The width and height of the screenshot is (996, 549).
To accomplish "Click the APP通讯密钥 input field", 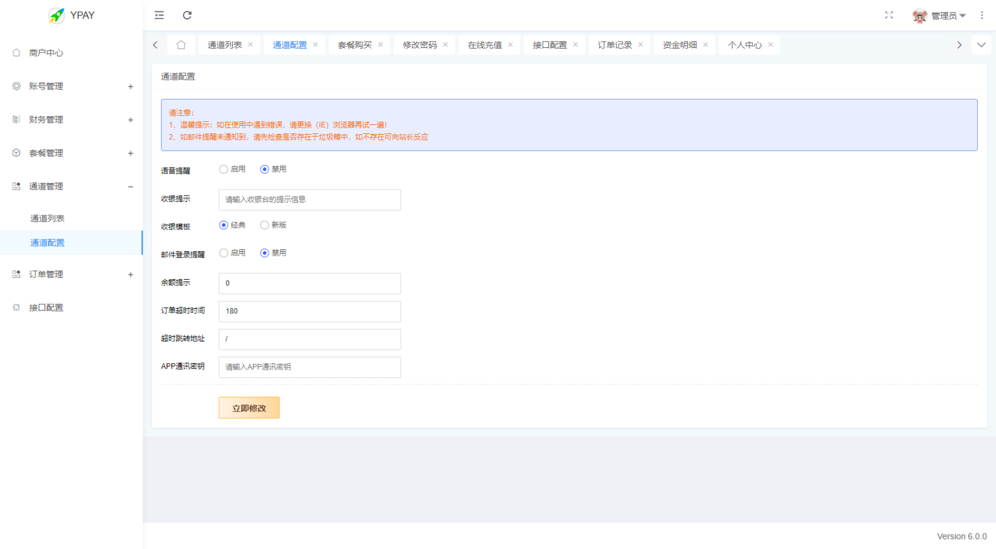I will [x=309, y=367].
